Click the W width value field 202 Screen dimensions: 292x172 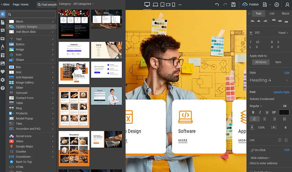click(257, 33)
